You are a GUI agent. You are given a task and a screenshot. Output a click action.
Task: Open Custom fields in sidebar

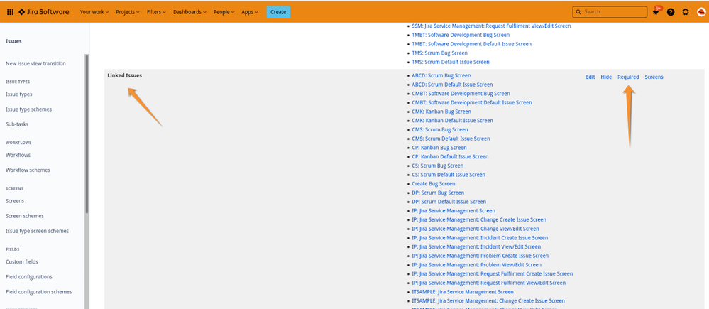[22, 262]
